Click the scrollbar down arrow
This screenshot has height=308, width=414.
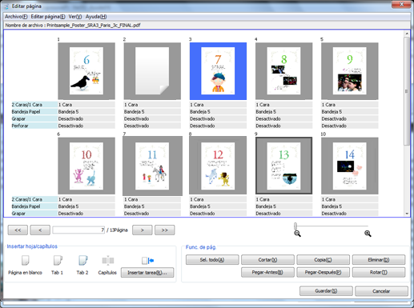point(407,214)
